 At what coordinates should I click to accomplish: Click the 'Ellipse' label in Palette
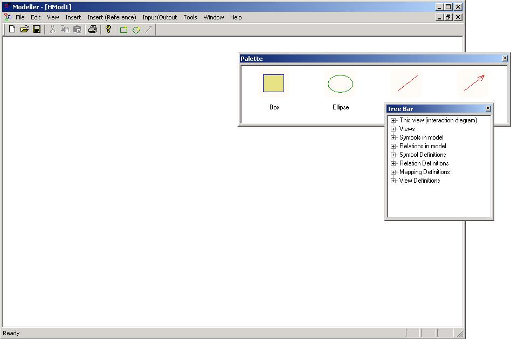[x=341, y=107]
